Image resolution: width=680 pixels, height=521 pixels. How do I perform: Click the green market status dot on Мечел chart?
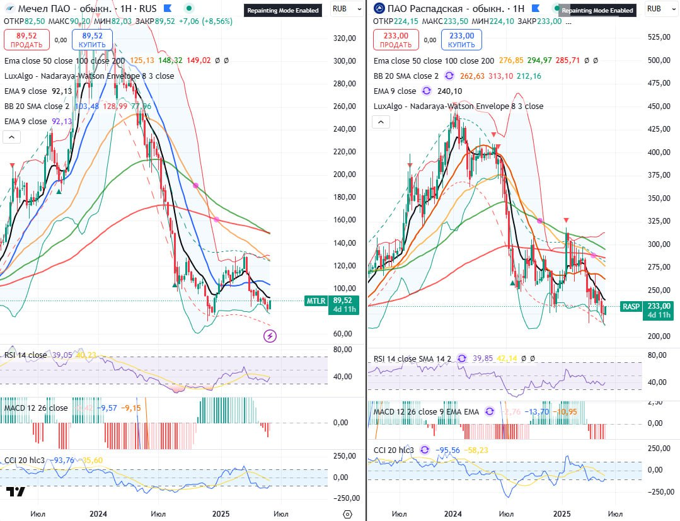(x=188, y=8)
